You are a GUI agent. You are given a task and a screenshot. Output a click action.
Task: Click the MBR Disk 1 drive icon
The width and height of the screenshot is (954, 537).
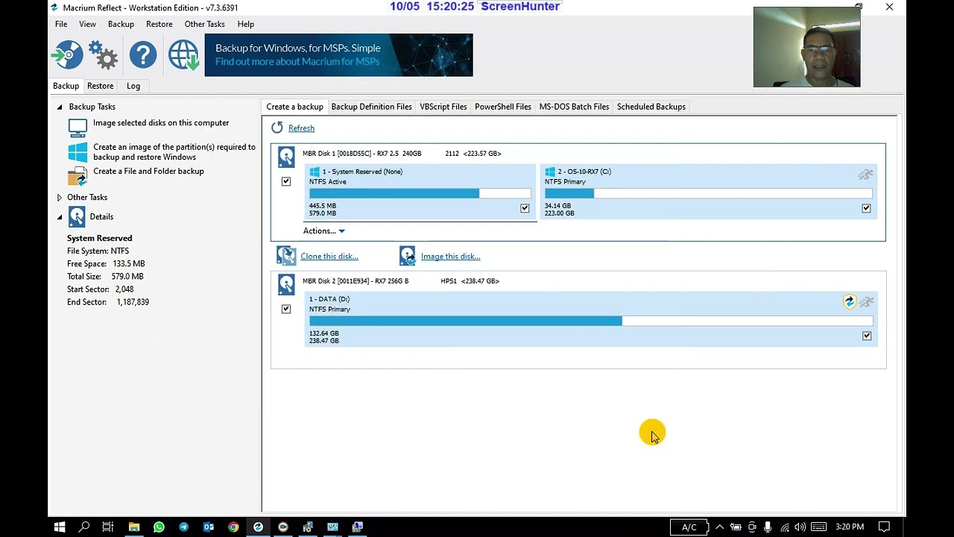click(x=286, y=157)
